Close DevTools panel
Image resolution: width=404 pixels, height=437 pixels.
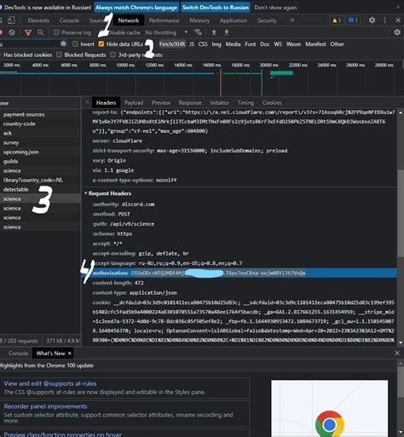398,20
